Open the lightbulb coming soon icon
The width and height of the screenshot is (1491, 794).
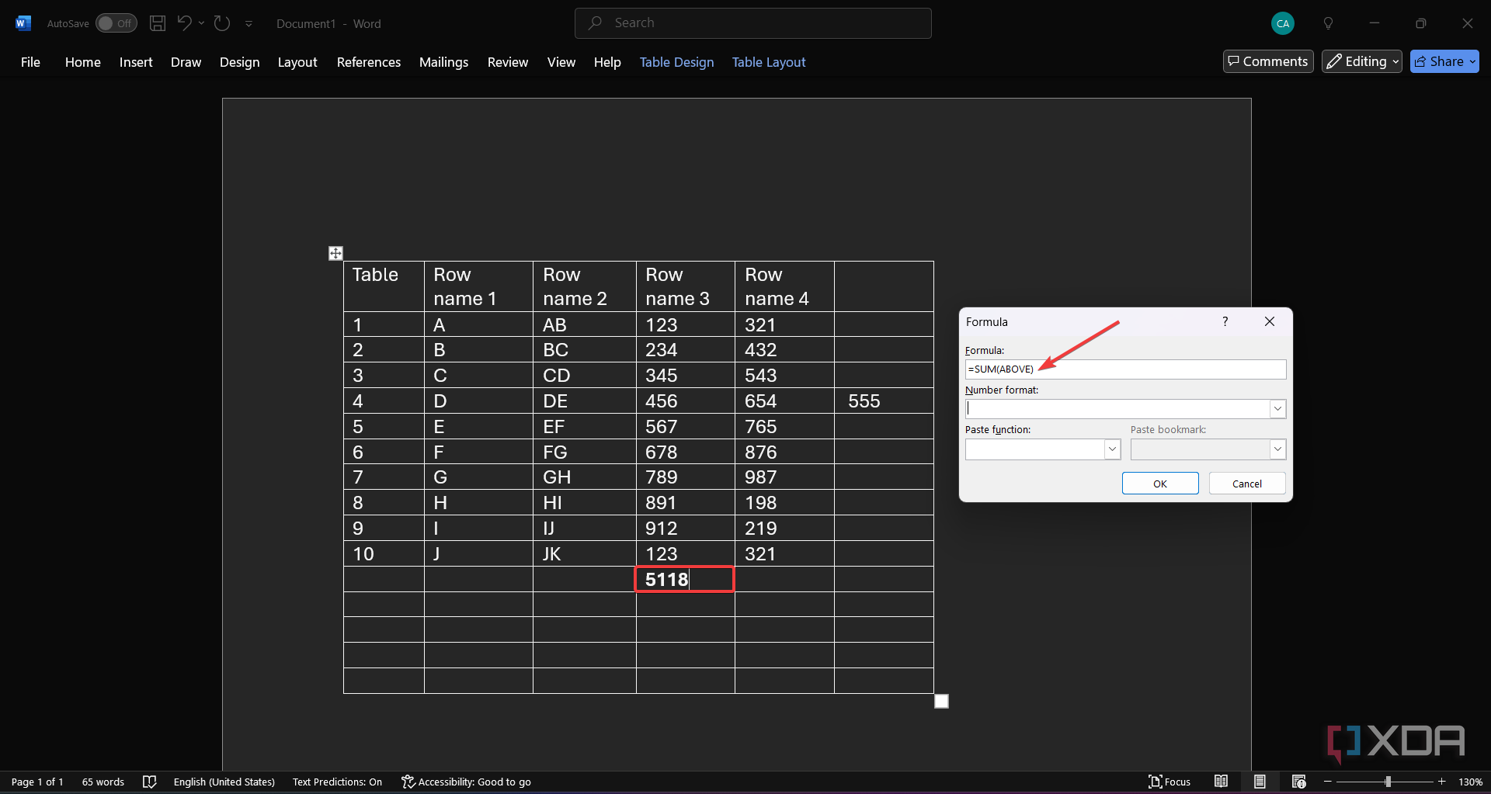pyautogui.click(x=1328, y=23)
